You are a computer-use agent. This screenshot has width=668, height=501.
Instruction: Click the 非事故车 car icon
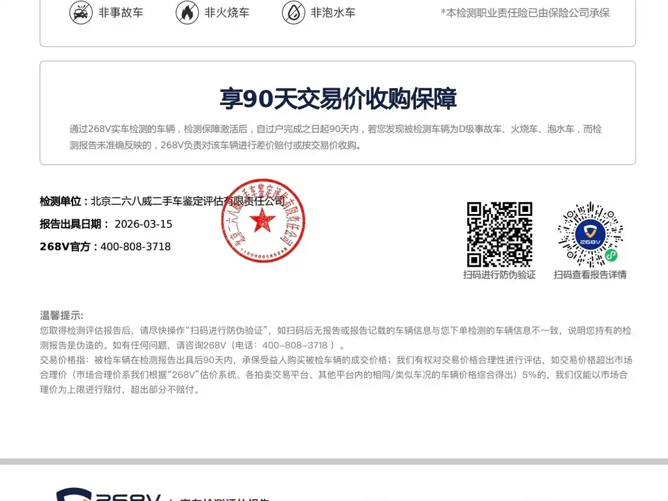pyautogui.click(x=81, y=13)
